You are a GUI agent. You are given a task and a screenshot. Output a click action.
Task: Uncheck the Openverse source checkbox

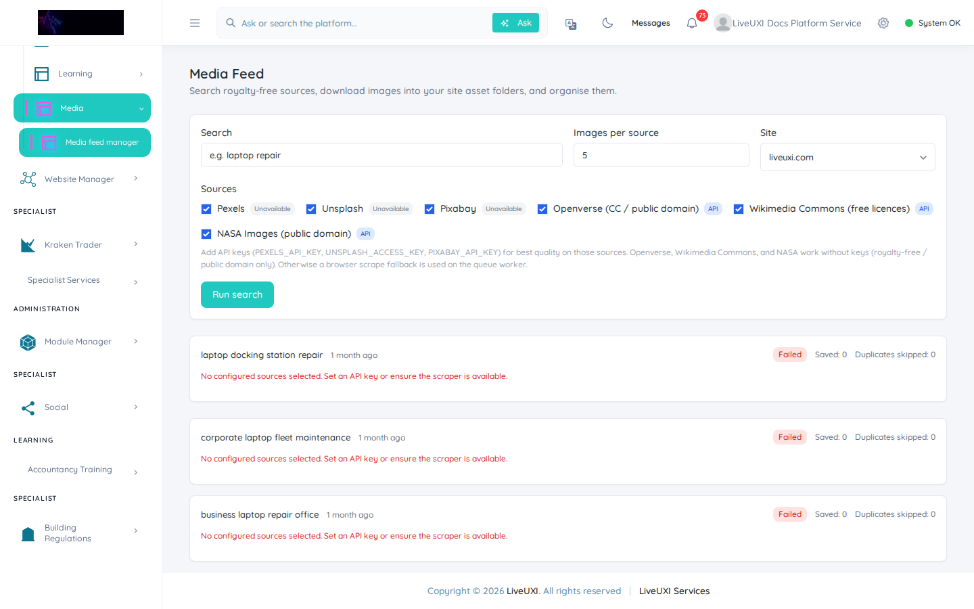coord(542,209)
